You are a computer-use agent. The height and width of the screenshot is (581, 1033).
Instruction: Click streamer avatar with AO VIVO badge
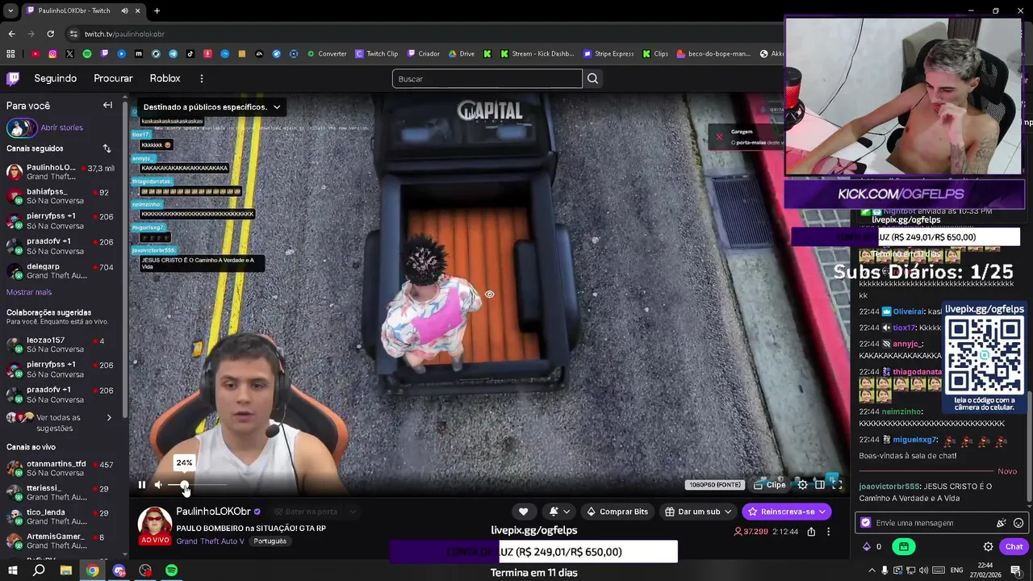pyautogui.click(x=155, y=526)
